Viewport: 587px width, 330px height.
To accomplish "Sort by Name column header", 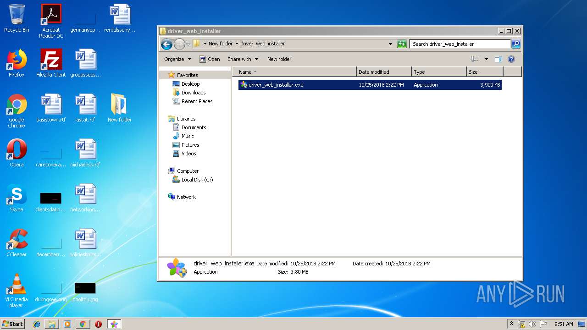I will [294, 72].
